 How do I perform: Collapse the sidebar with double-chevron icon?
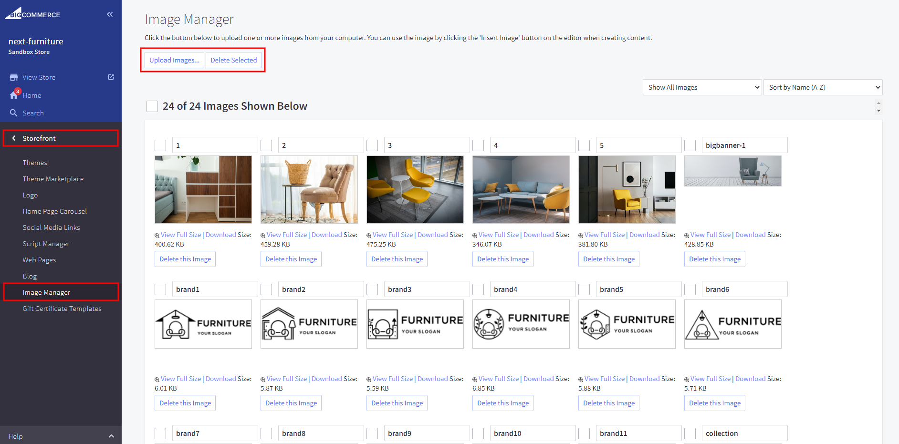(x=110, y=14)
